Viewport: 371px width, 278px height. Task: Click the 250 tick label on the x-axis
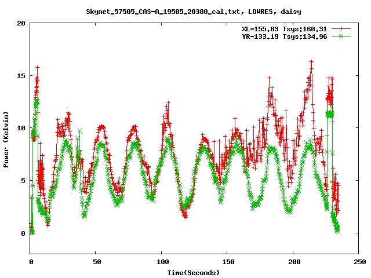(358, 262)
